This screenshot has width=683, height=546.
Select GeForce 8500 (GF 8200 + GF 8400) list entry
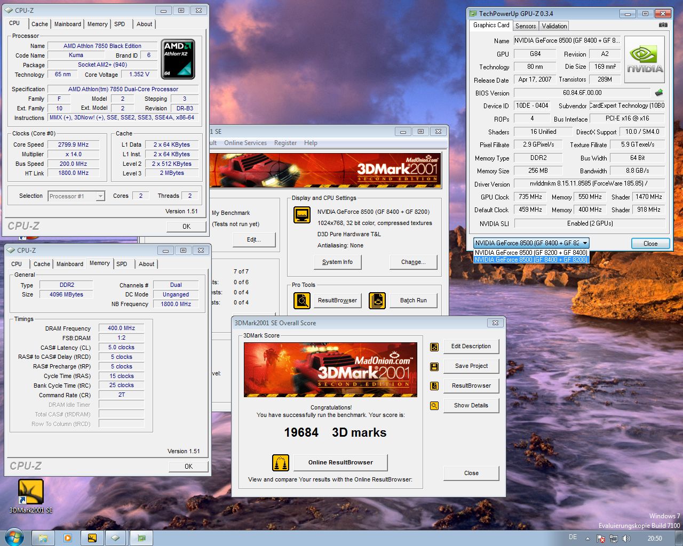[531, 253]
